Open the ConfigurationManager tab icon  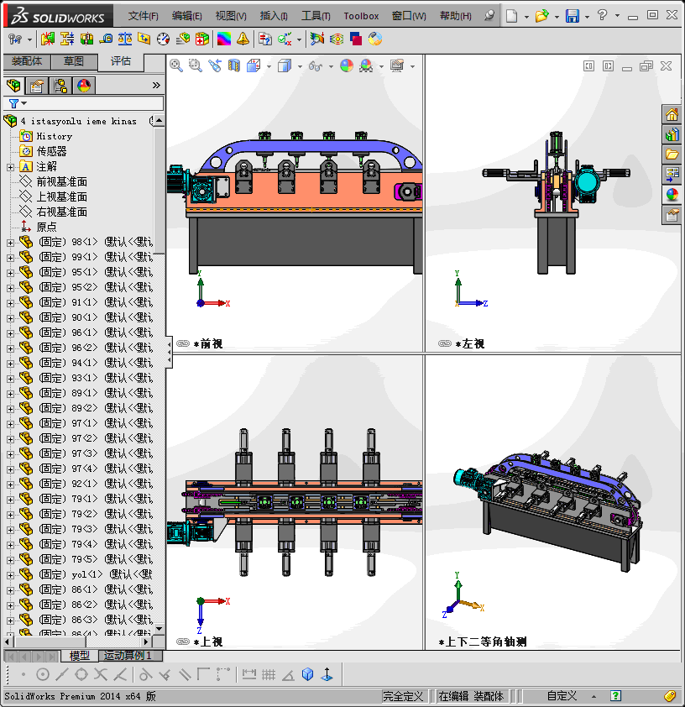click(x=60, y=86)
